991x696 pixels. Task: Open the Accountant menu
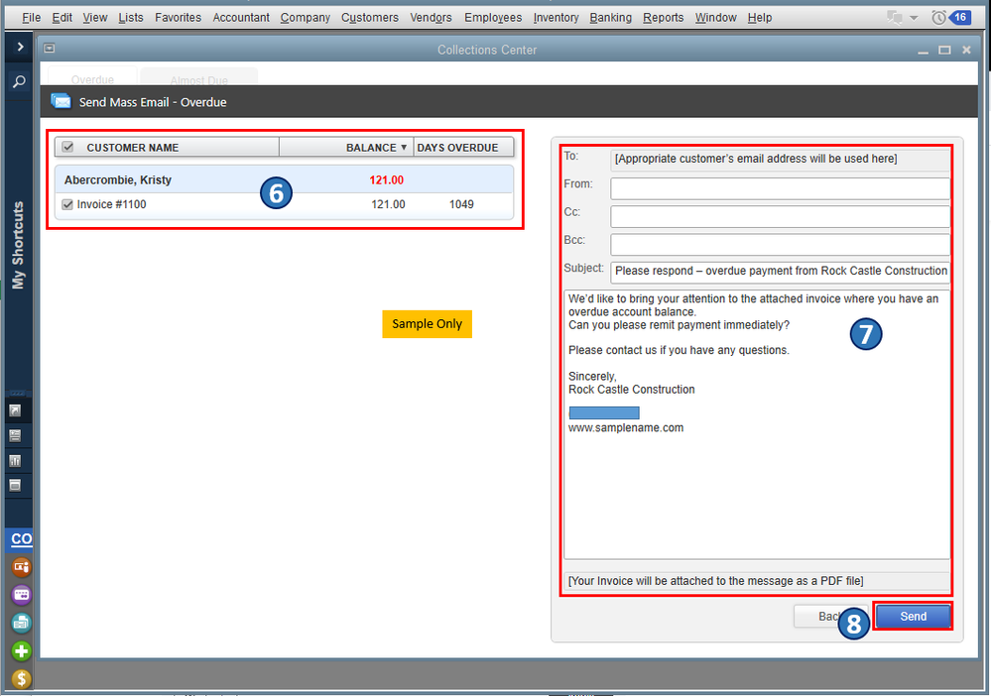tap(241, 18)
